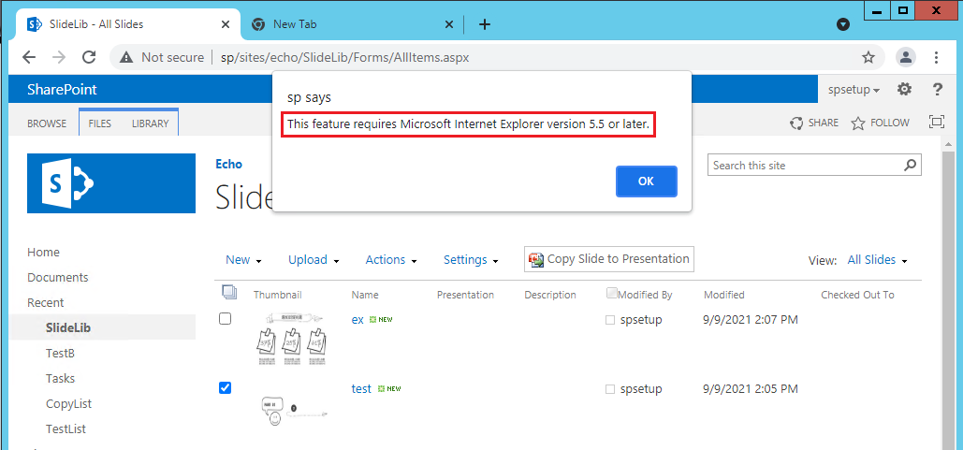Click the Not secure warning icon
963x450 pixels.
tap(126, 58)
